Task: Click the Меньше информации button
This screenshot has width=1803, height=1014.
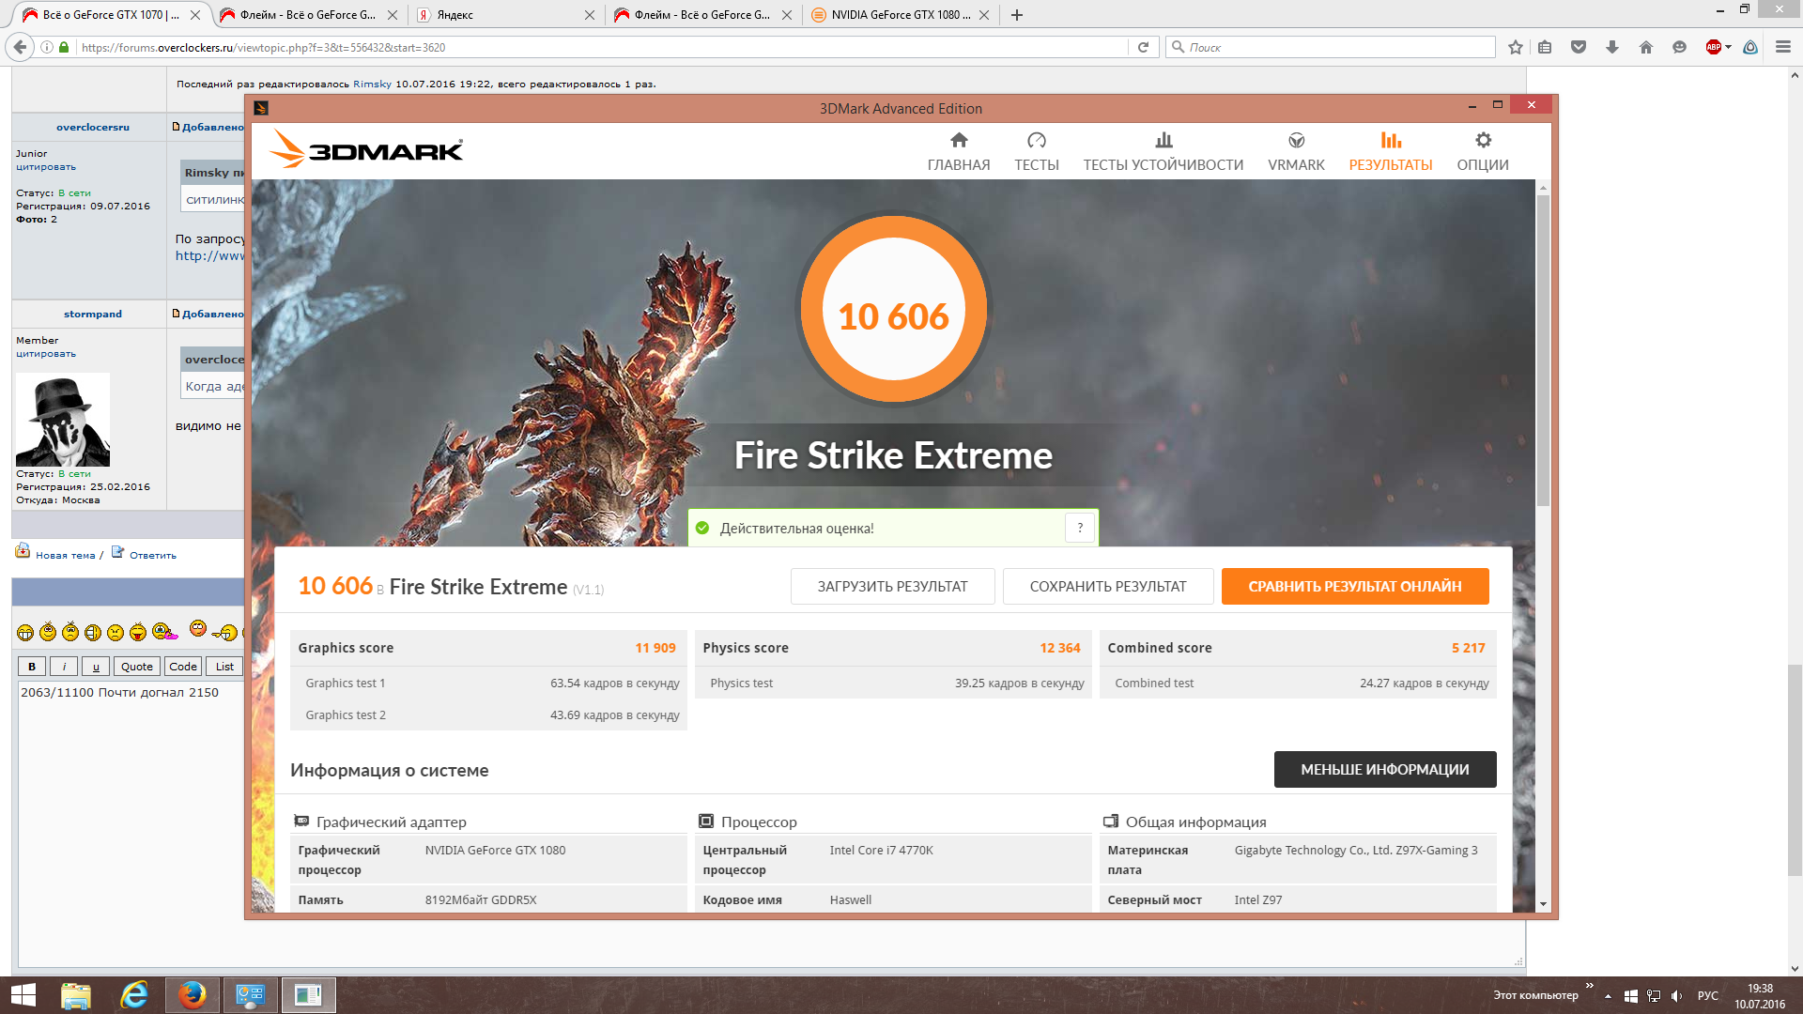Action: [1384, 769]
